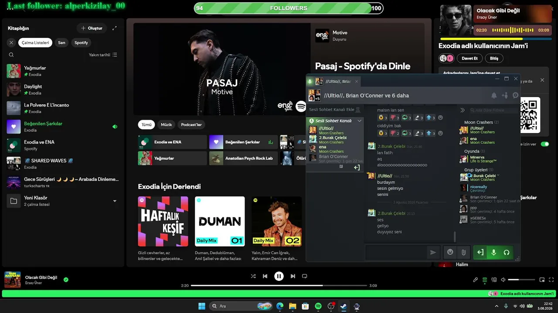The width and height of the screenshot is (558, 313).
Task: Collapse the Steam chat member list
Action: coord(463,110)
